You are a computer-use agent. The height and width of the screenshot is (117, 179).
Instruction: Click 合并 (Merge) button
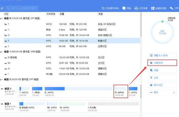pos(162,77)
